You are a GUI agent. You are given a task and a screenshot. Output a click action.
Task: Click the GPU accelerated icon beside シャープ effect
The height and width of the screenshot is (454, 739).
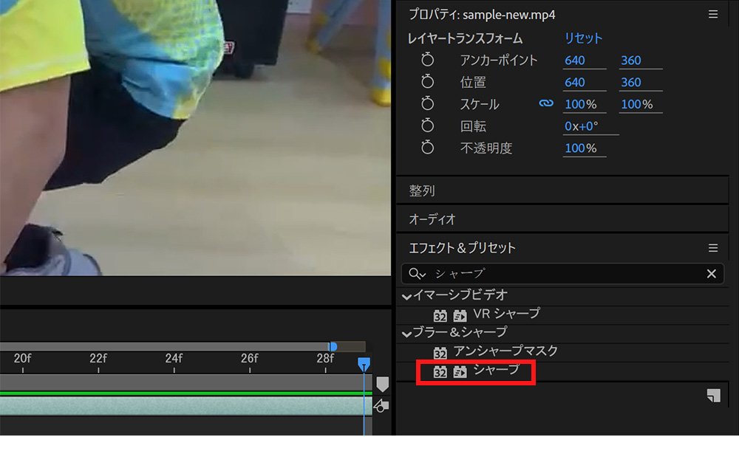tap(460, 371)
